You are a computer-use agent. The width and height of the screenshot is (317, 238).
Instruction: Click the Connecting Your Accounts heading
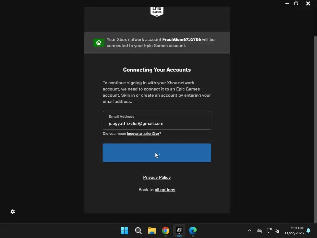pyautogui.click(x=157, y=70)
